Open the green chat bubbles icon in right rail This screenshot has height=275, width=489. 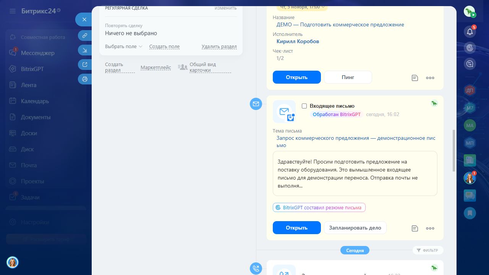(470, 196)
